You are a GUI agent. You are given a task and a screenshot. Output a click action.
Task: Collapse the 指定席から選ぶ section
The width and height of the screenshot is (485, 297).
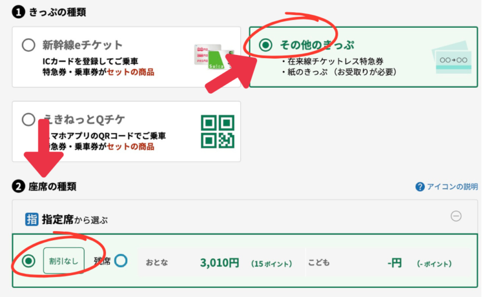click(456, 216)
